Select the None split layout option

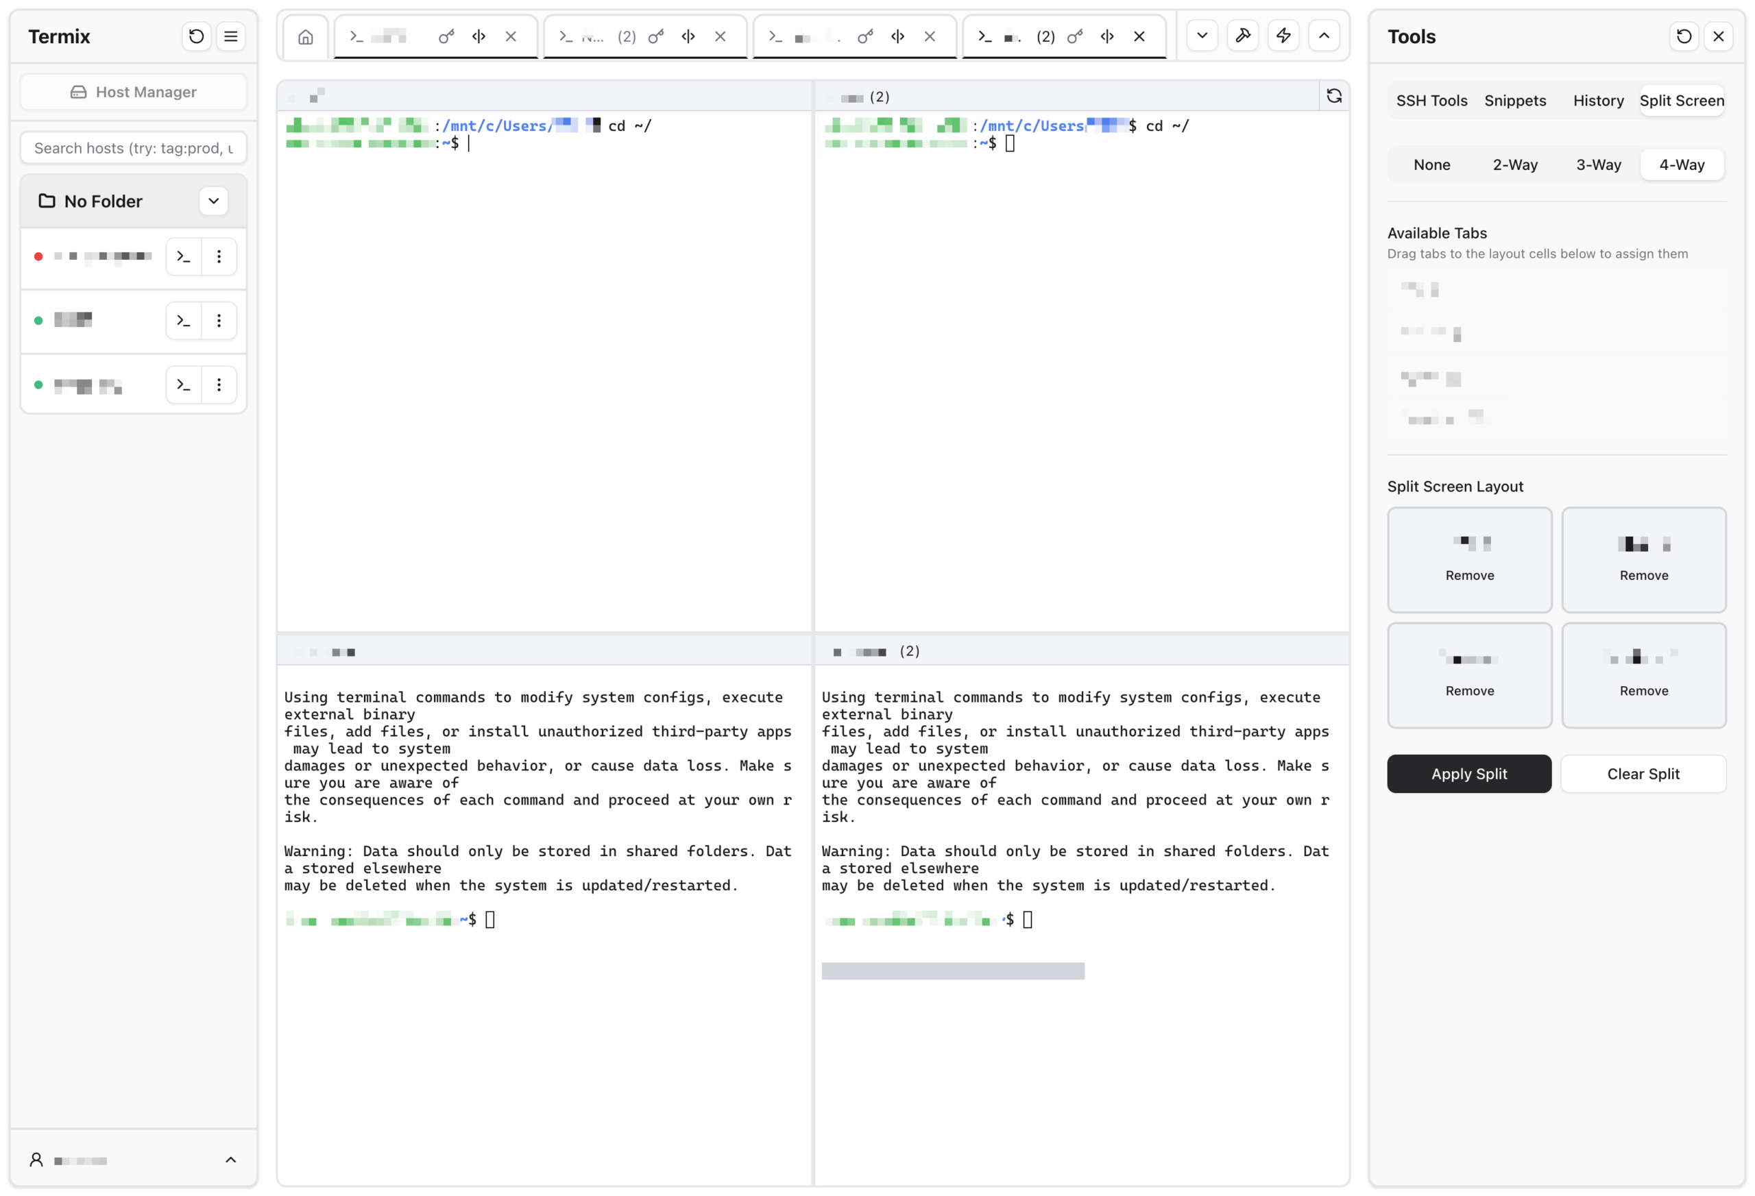point(1431,164)
